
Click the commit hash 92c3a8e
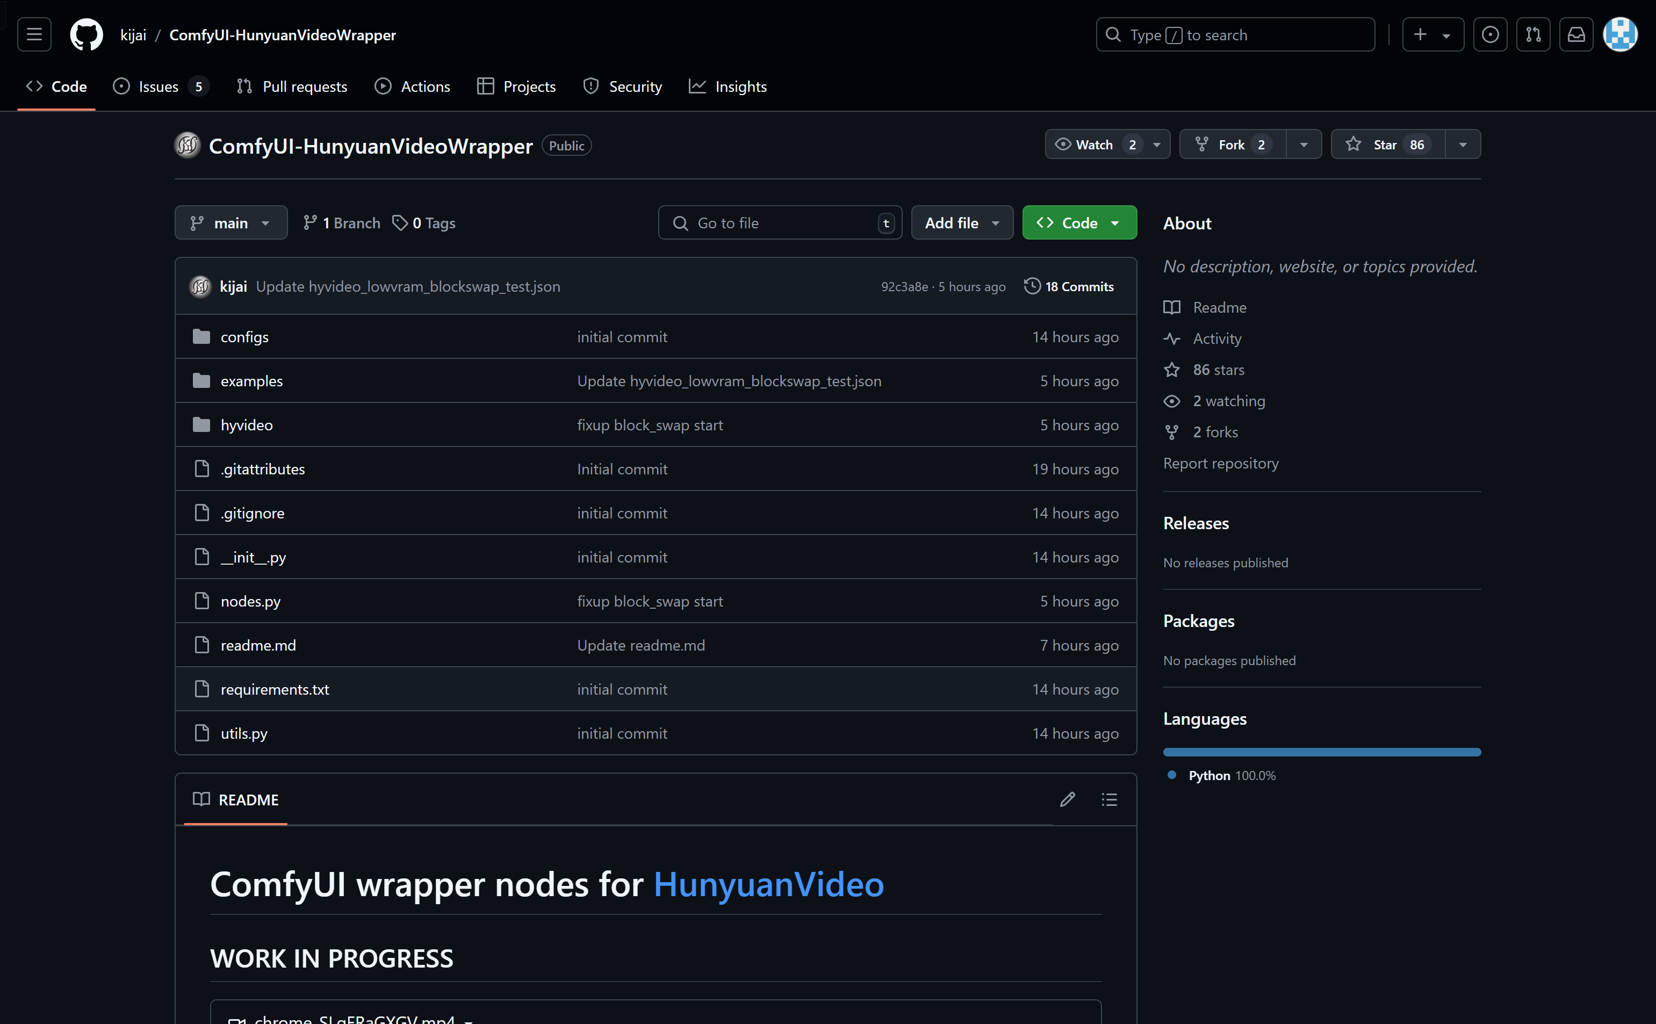point(904,286)
